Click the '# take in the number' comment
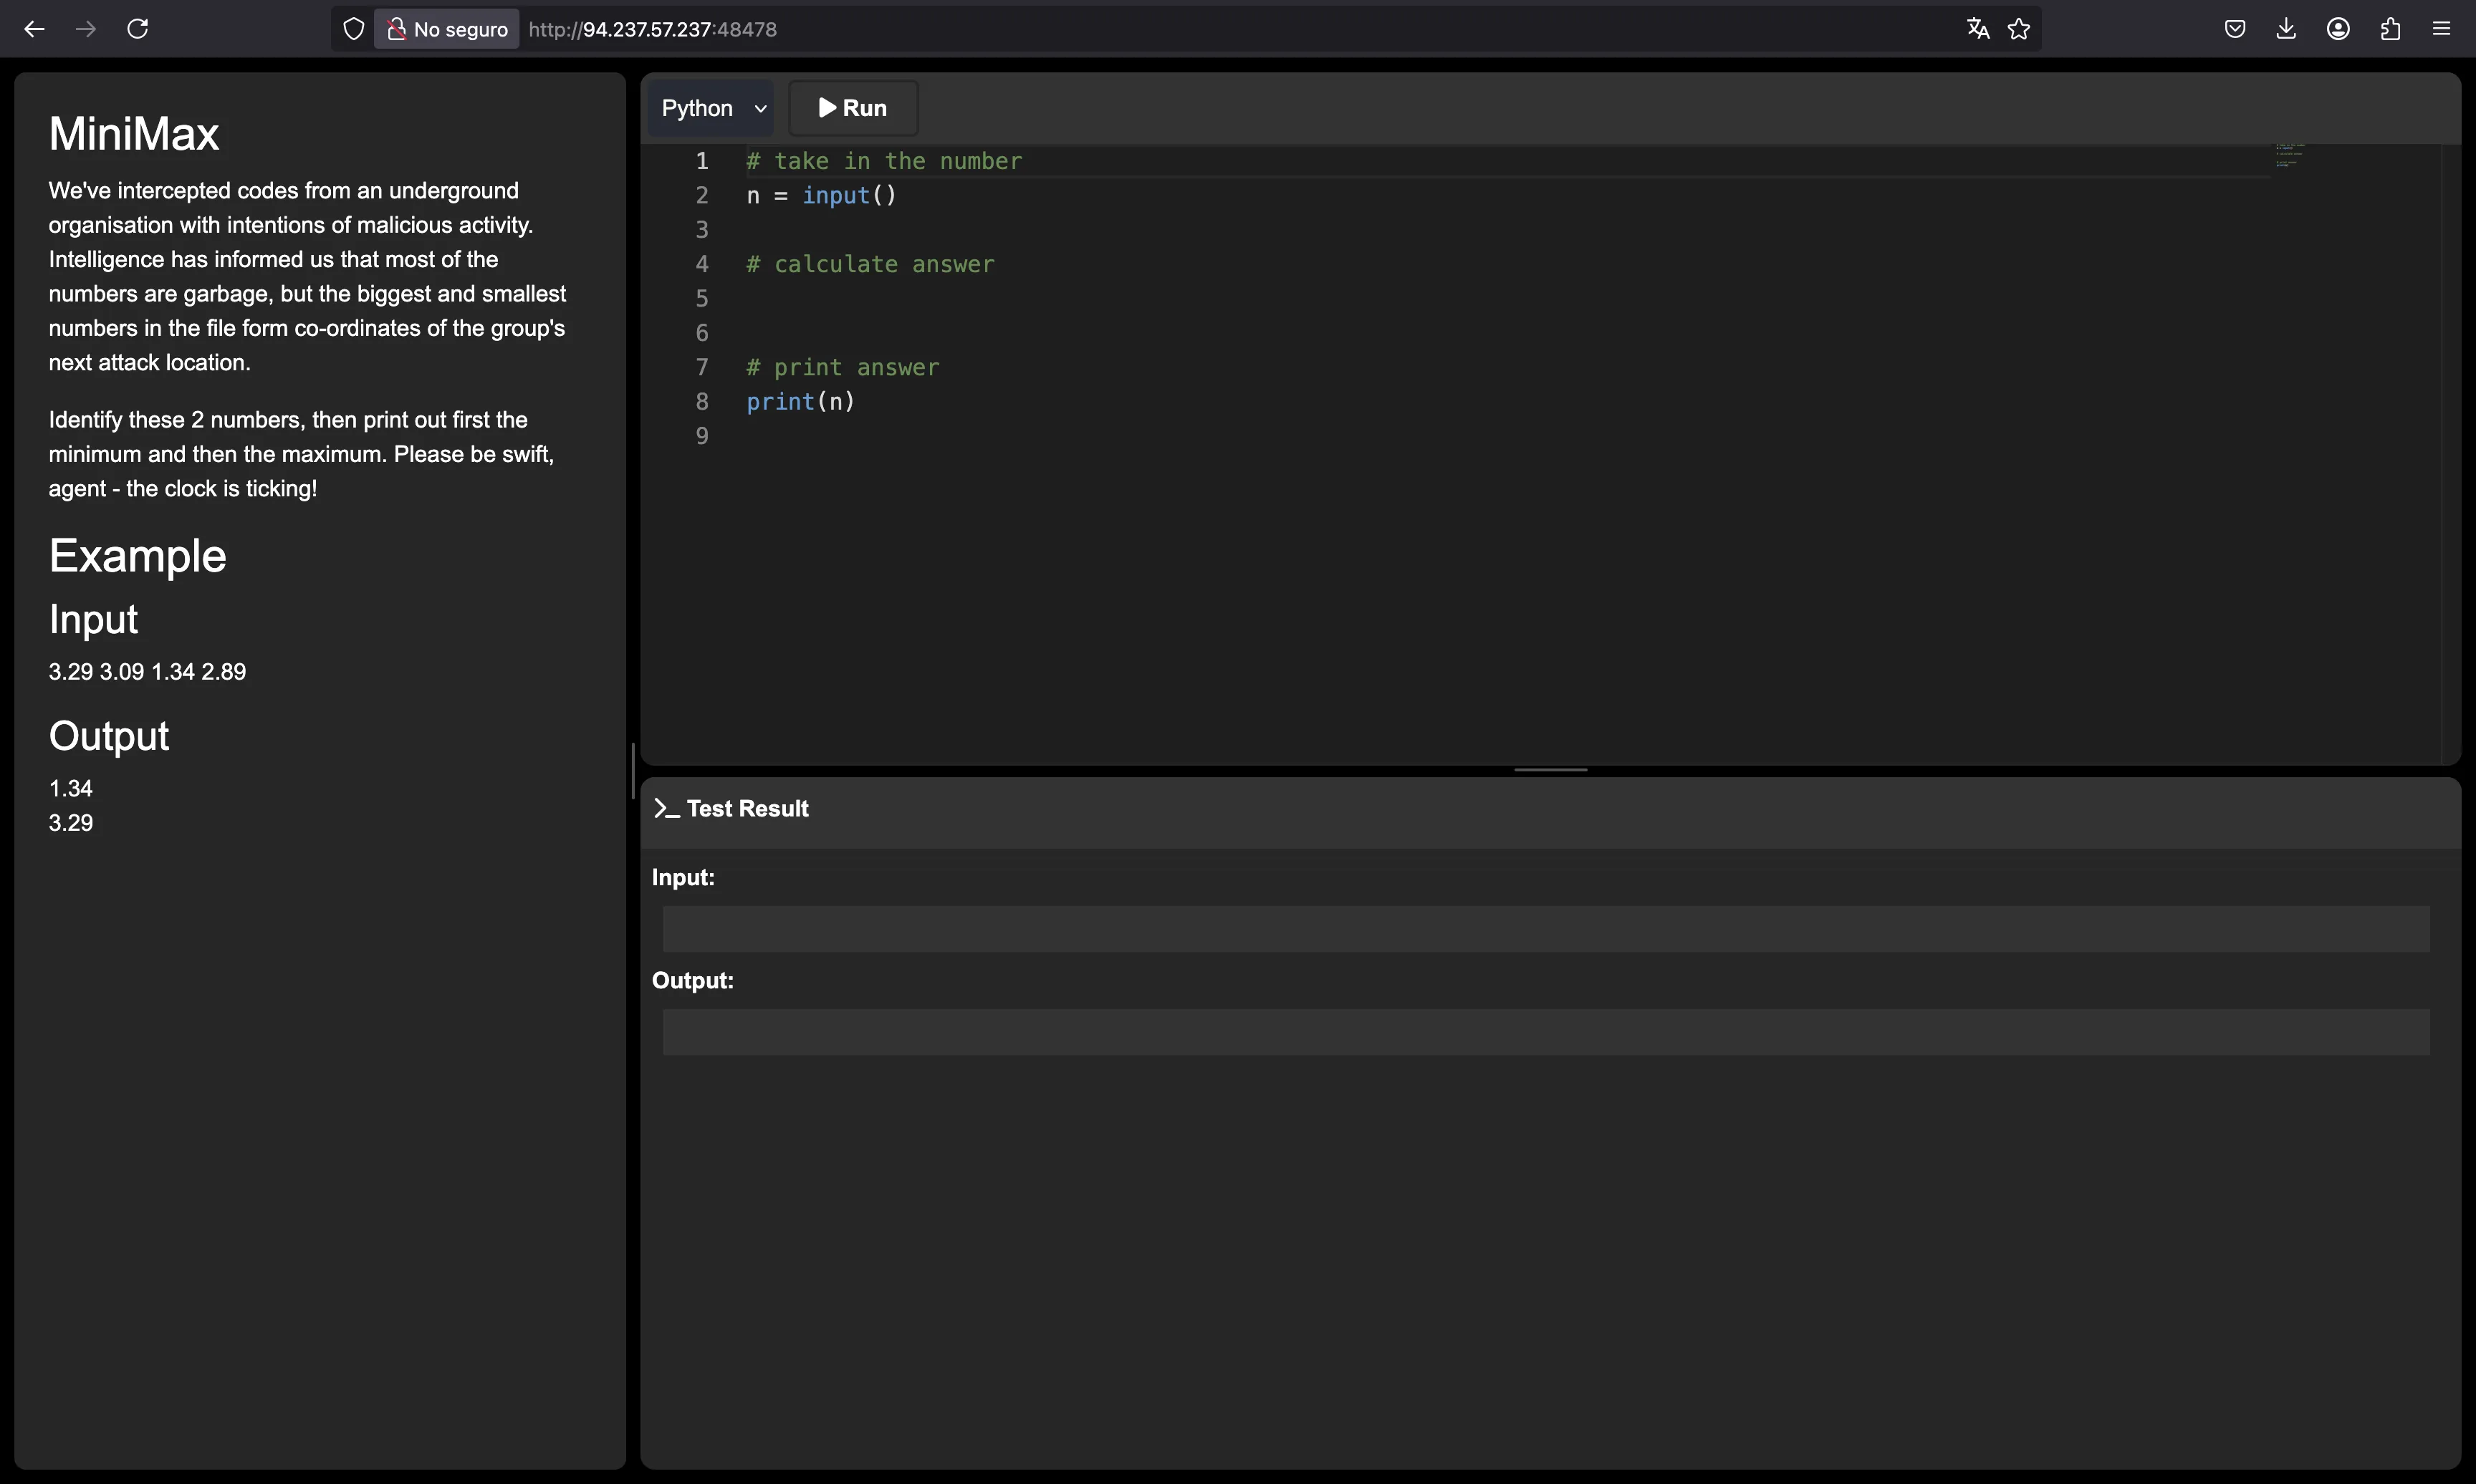 pyautogui.click(x=884, y=161)
